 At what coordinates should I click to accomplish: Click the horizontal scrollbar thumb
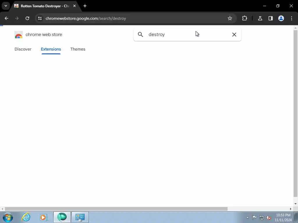pos(116,209)
